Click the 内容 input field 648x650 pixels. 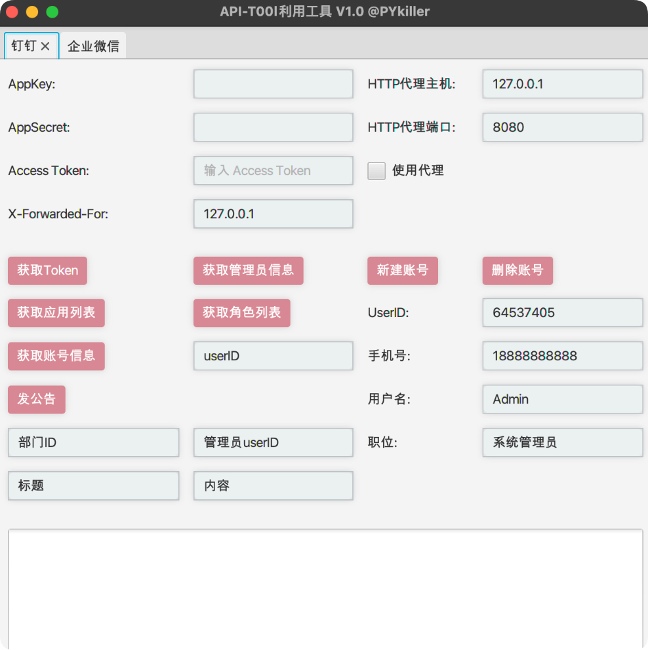273,486
